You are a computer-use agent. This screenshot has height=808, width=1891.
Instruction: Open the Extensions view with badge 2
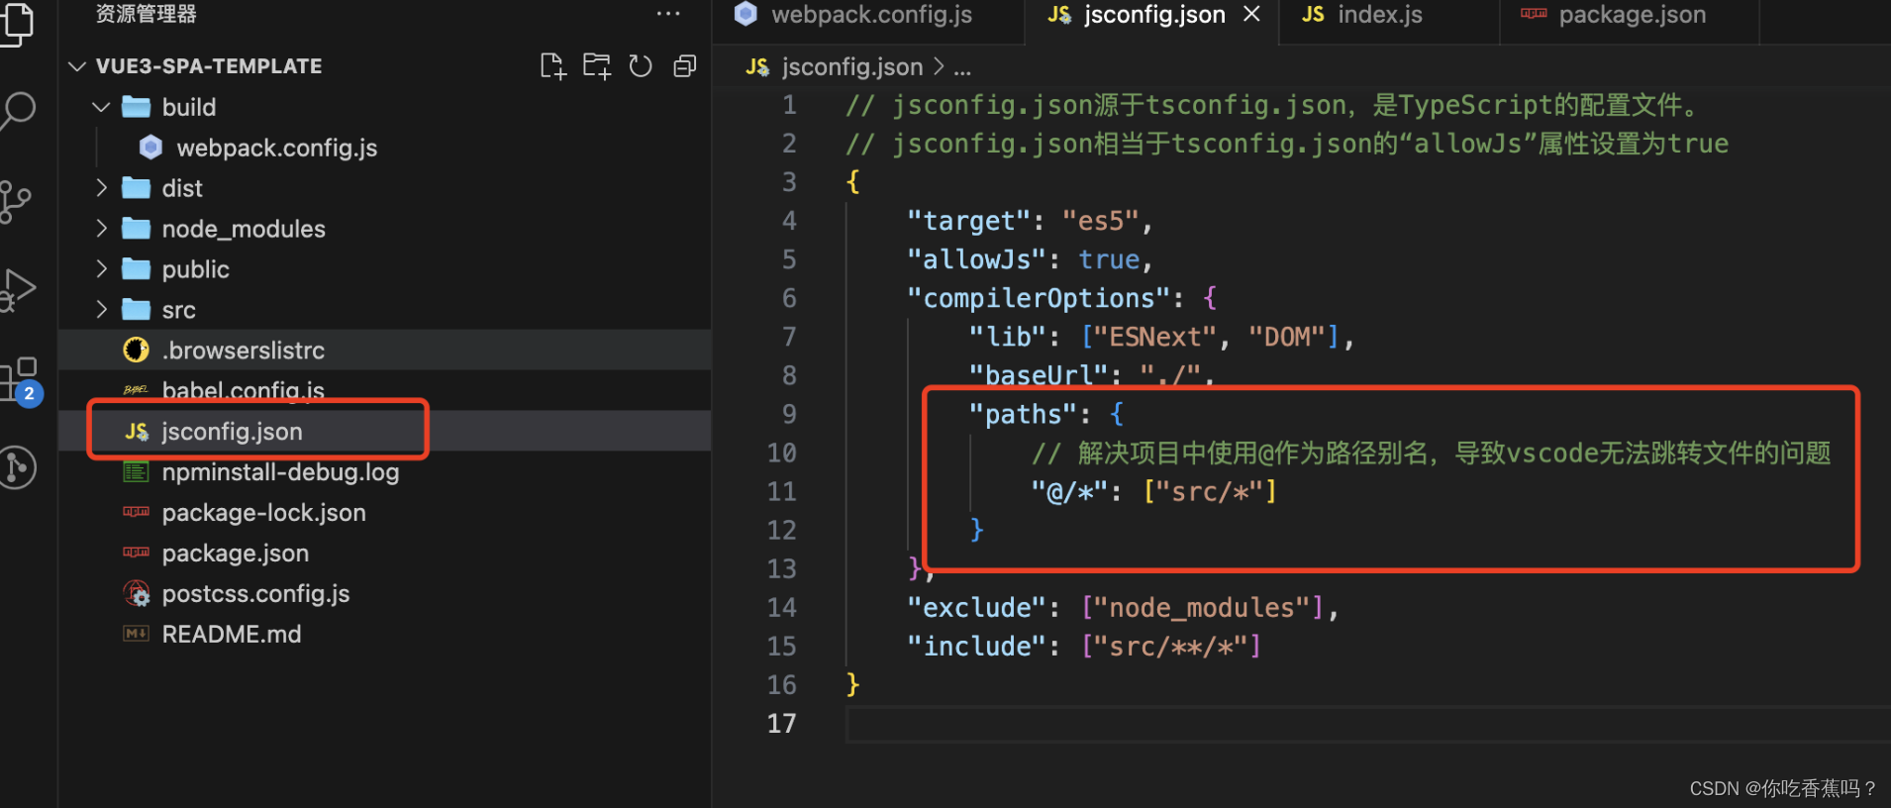pos(20,381)
